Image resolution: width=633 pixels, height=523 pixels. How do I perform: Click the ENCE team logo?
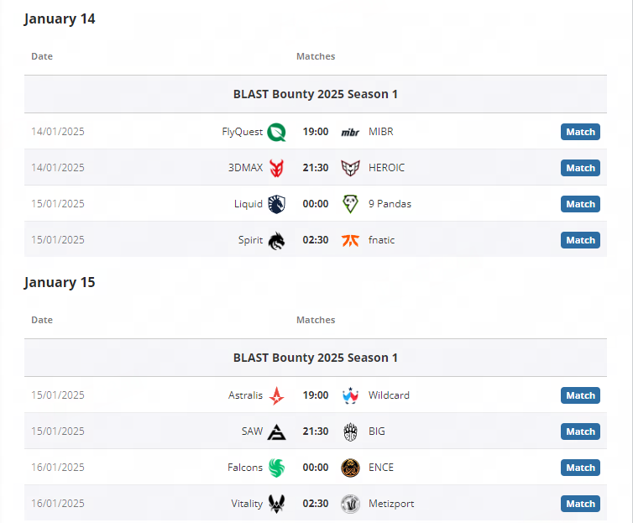click(350, 468)
